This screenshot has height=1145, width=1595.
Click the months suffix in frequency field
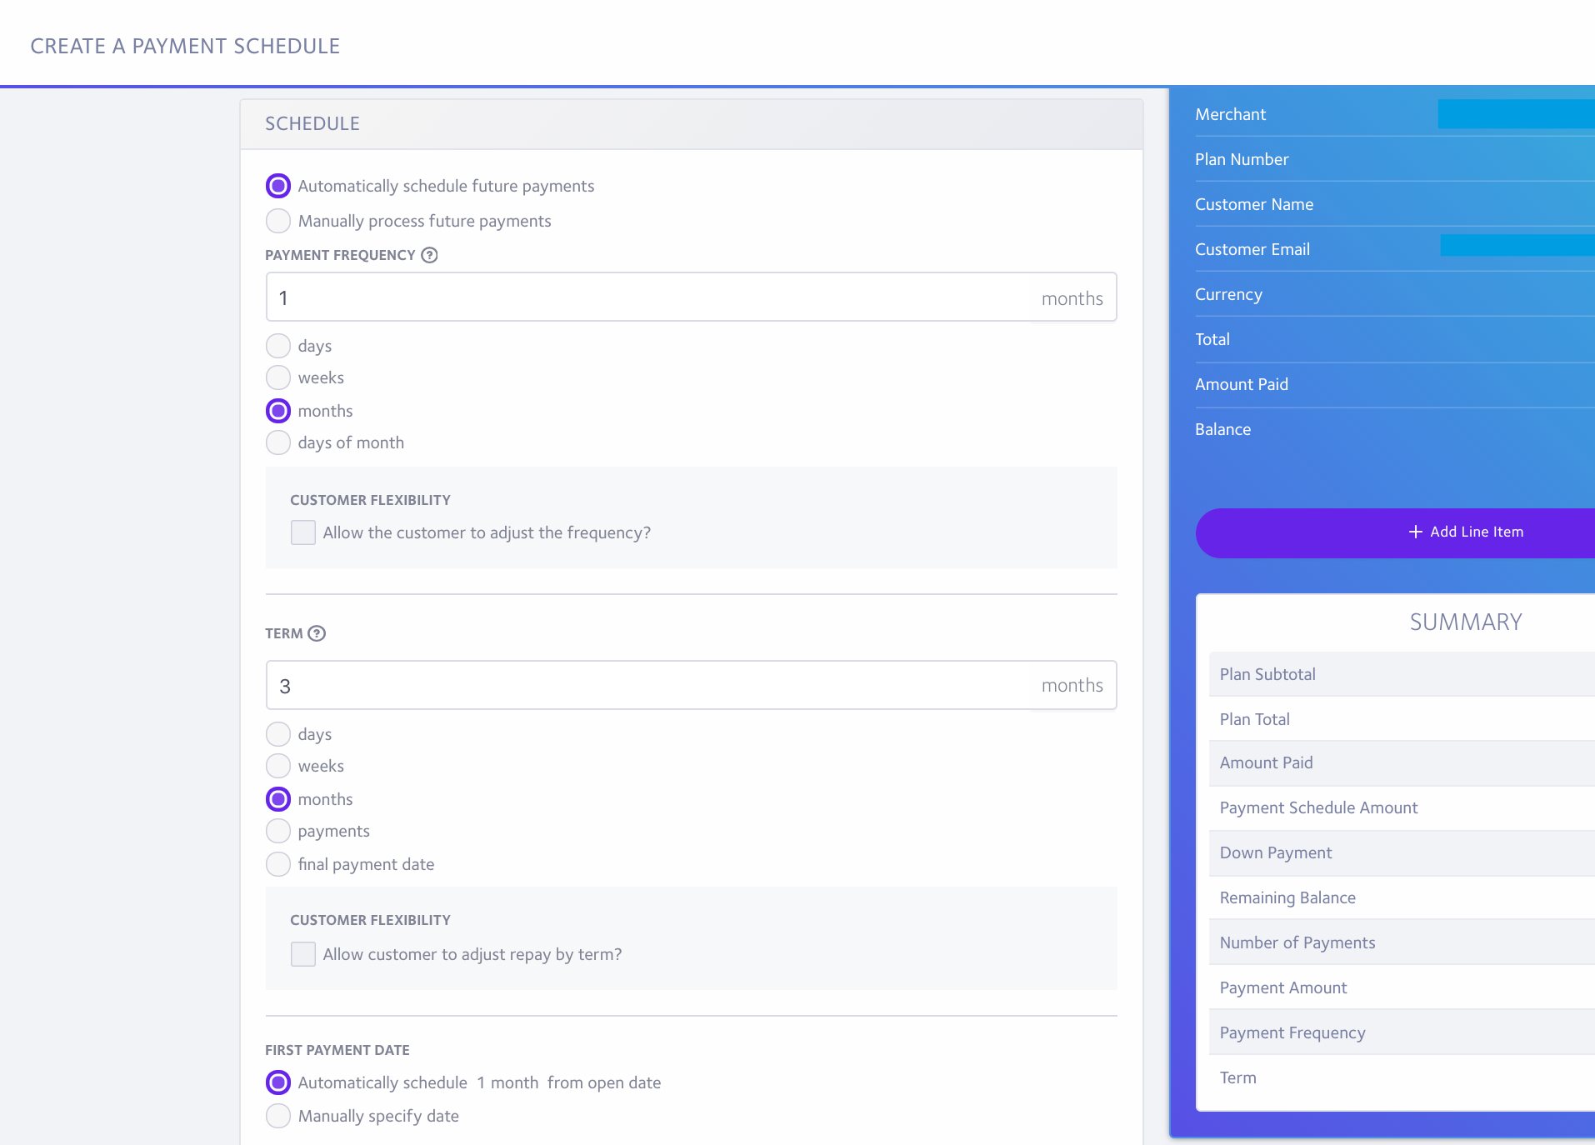(1072, 298)
